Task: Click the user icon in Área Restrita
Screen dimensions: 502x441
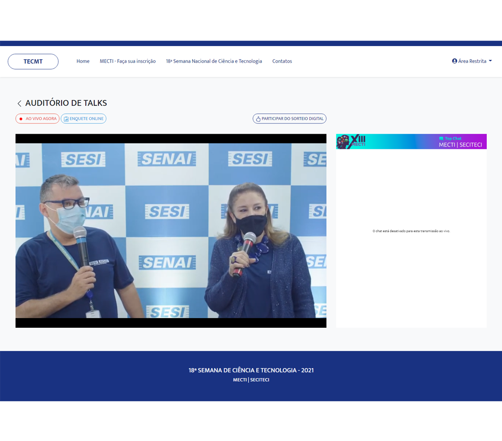Action: 454,61
